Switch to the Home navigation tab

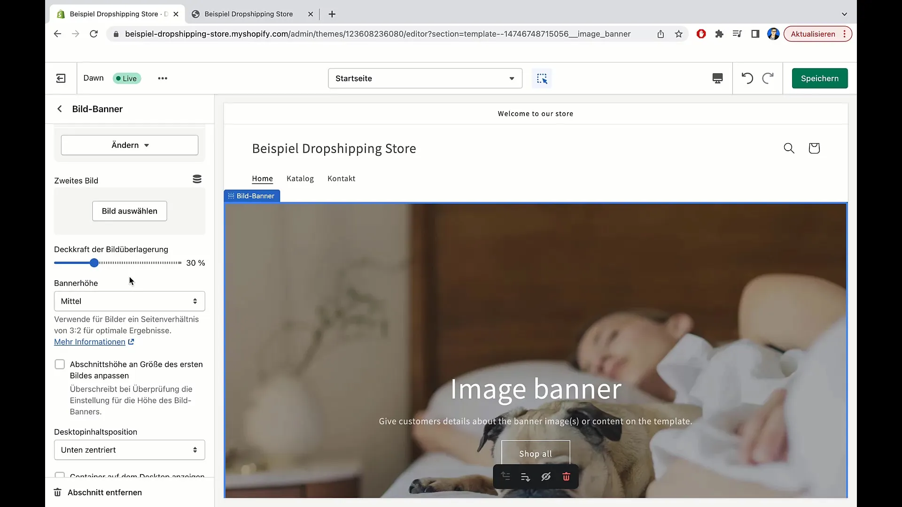[x=262, y=178]
